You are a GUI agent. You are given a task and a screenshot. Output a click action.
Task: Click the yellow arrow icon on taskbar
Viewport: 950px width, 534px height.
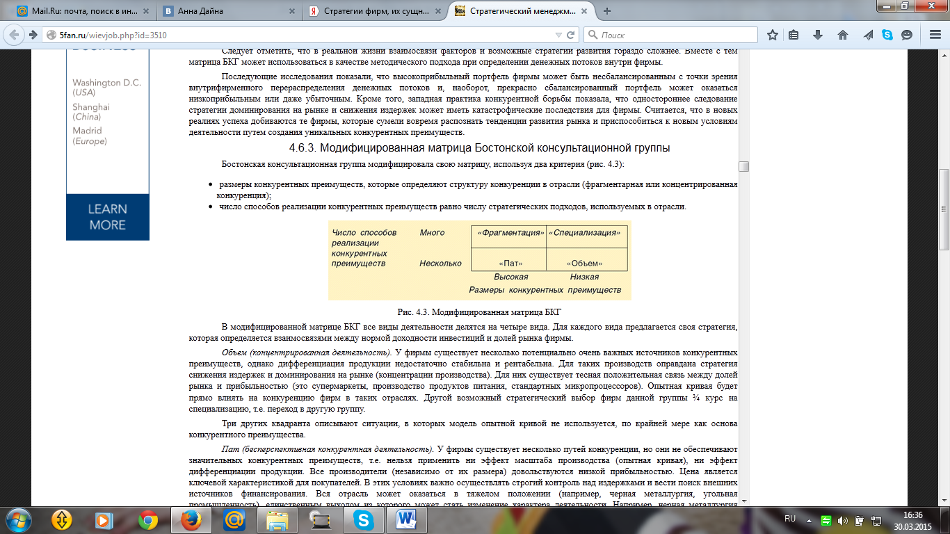63,519
